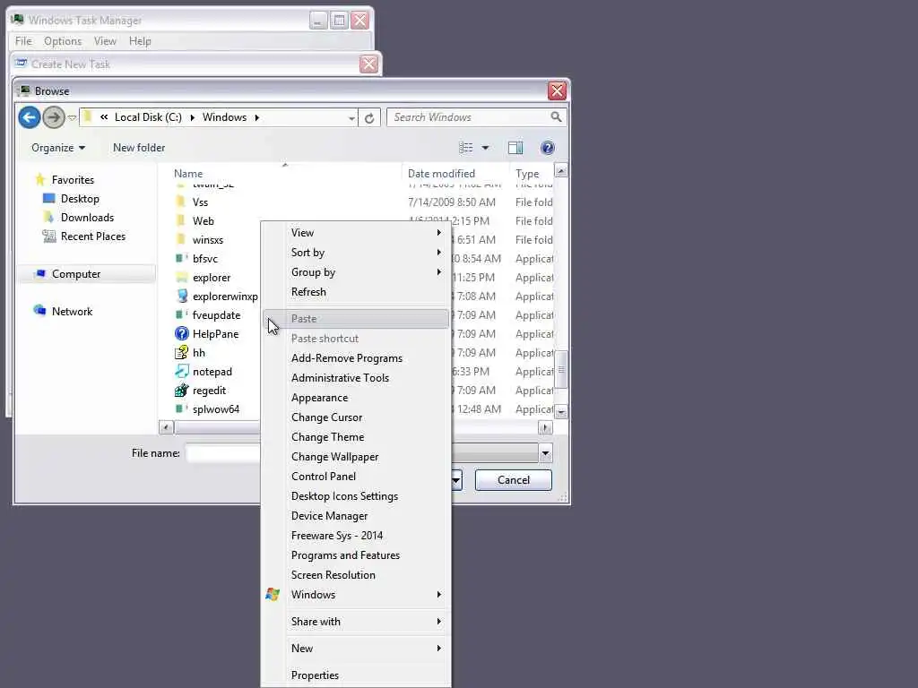The image size is (918, 688).
Task: Click the Windows logo icon in context menu
Action: pyautogui.click(x=273, y=595)
